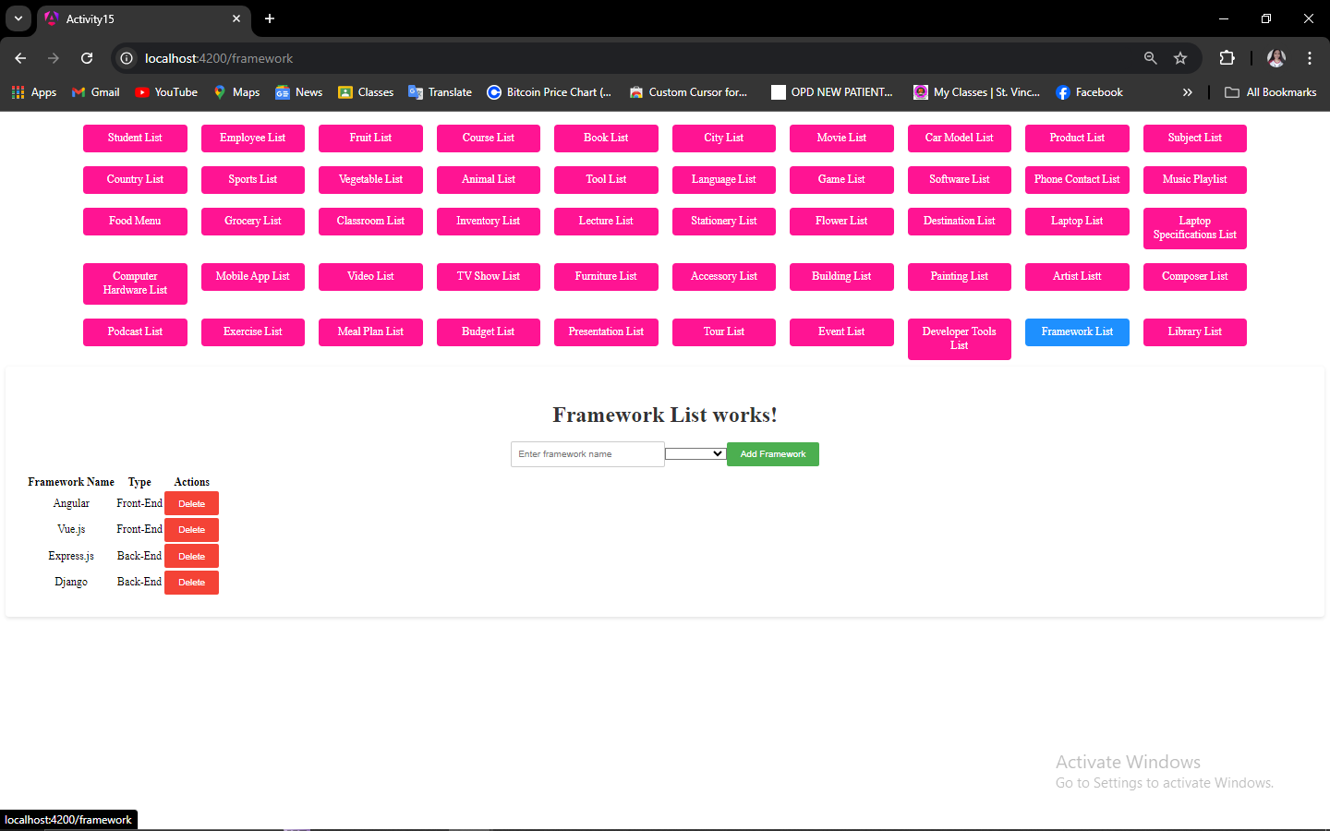Delete the Django framework row
Image resolution: width=1330 pixels, height=831 pixels.
point(191,583)
